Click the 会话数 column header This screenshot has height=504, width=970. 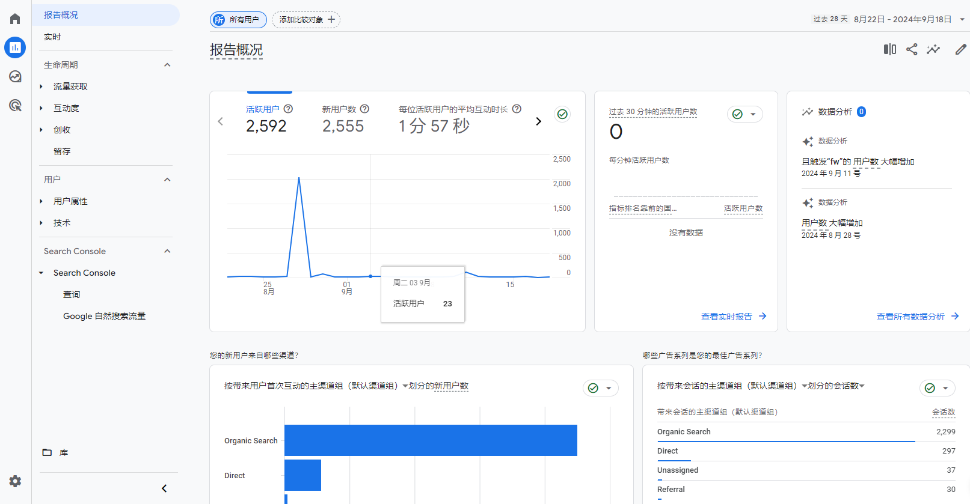click(x=944, y=412)
